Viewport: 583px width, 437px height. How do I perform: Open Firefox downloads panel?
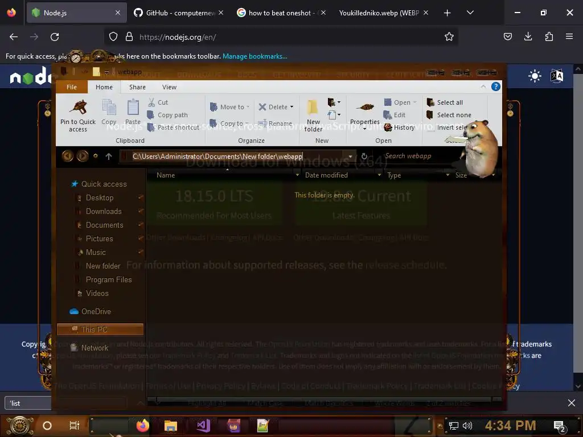[x=528, y=36]
